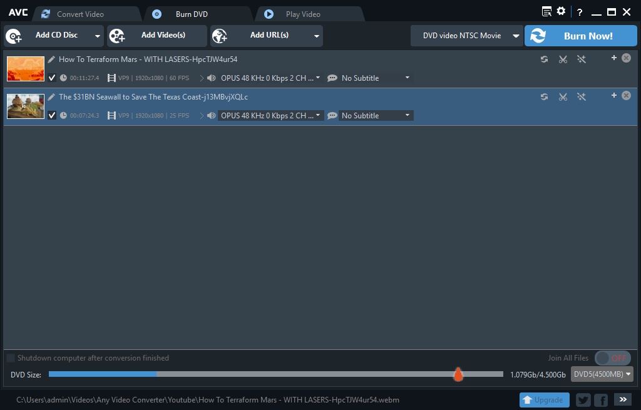Select the scissors clip tool for Terraform Mars video
The height and width of the screenshot is (410, 641).
563,59
